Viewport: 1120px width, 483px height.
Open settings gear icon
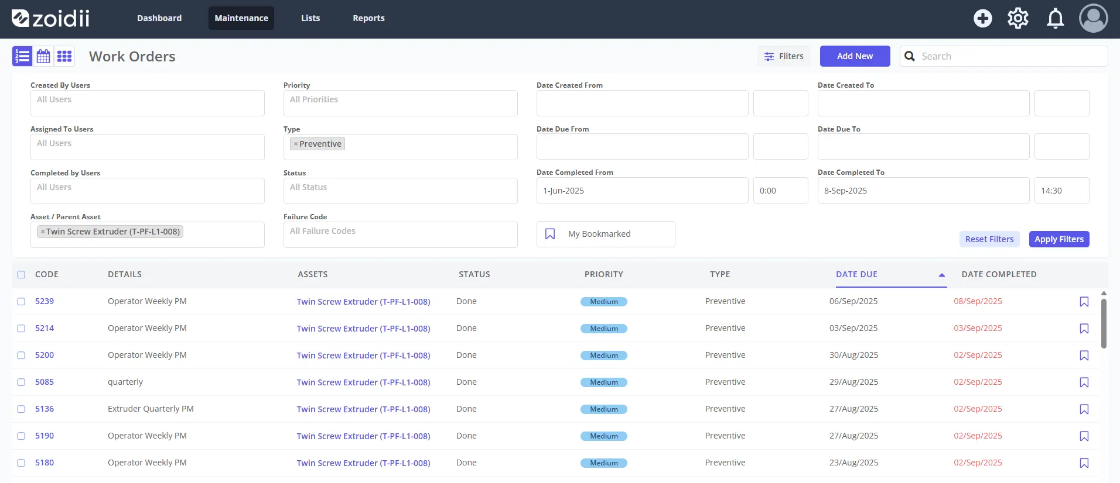pos(1018,18)
